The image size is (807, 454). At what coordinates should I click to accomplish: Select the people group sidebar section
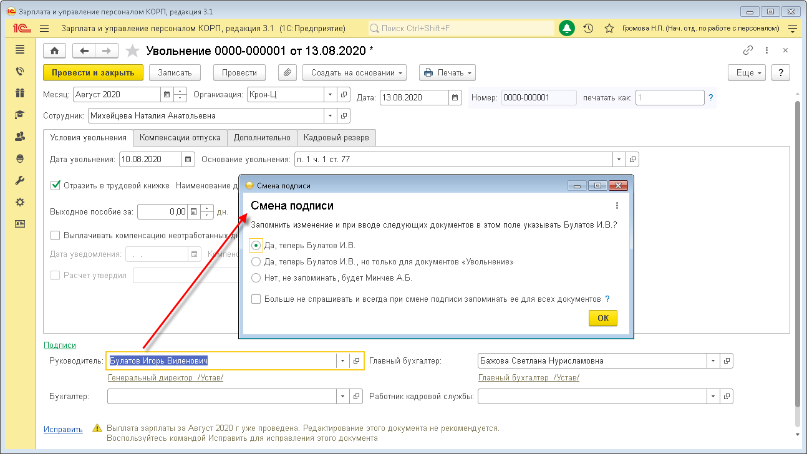point(20,137)
